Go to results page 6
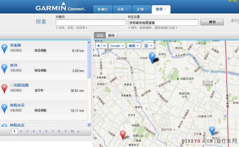This screenshot has height=147, width=239. [46, 131]
